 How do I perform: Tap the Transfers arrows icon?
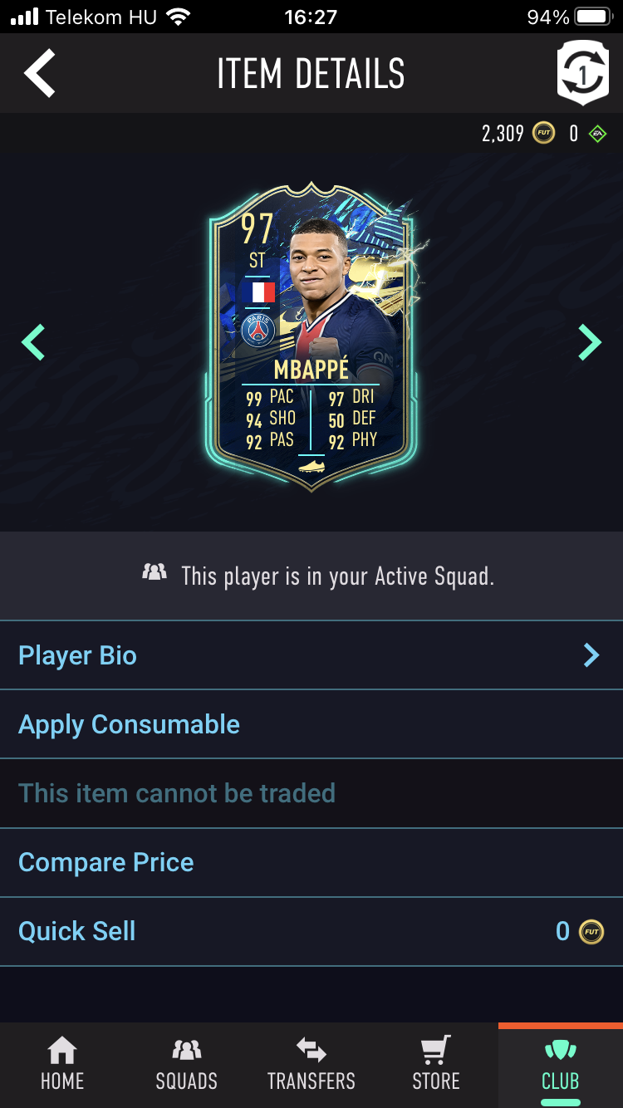pos(311,1051)
